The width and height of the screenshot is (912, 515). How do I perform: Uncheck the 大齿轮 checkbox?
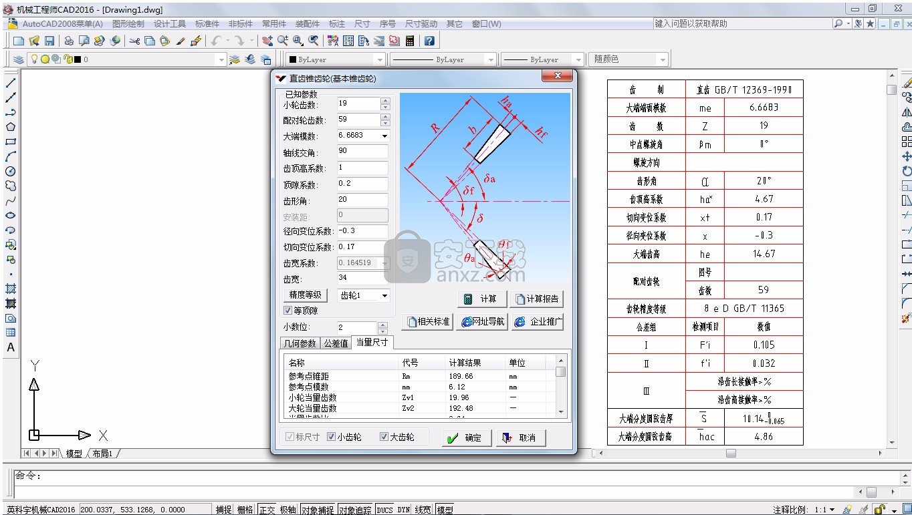pos(384,437)
